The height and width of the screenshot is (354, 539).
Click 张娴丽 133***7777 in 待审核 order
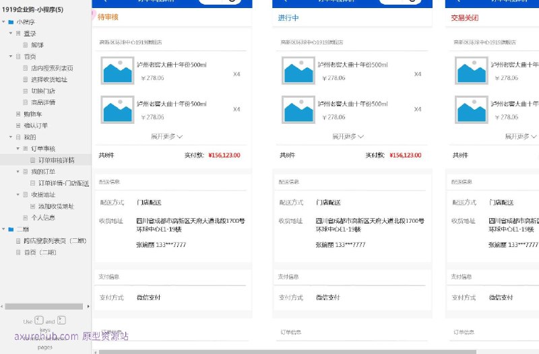point(161,245)
